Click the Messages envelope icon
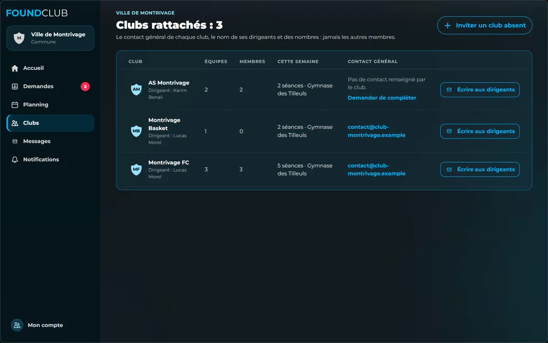This screenshot has height=343, width=548. pos(15,141)
